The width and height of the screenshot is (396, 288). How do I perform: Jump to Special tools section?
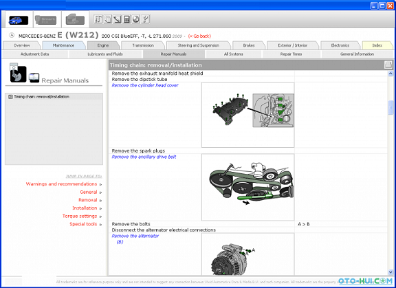pyautogui.click(x=83, y=224)
